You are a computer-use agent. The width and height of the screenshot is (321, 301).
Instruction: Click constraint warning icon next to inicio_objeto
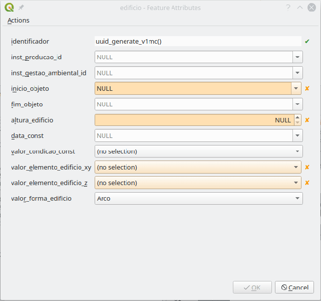pos(307,89)
